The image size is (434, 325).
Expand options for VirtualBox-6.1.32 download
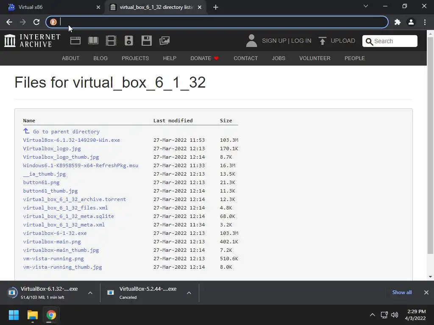click(90, 293)
